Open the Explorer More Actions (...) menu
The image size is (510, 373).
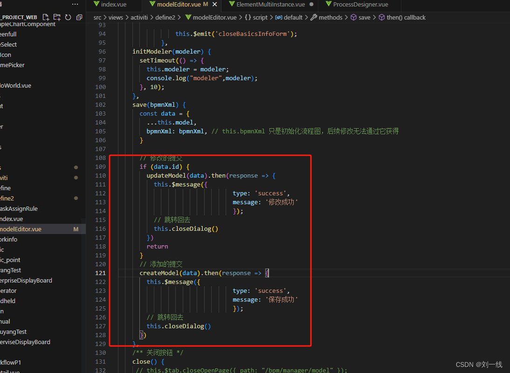click(75, 4)
